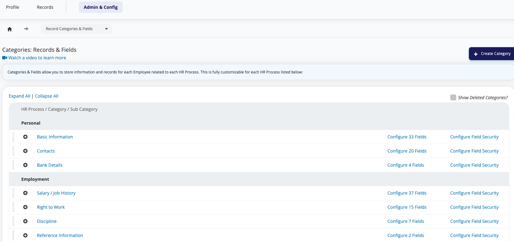Click the Create Category button
Image resolution: width=514 pixels, height=242 pixels.
491,54
